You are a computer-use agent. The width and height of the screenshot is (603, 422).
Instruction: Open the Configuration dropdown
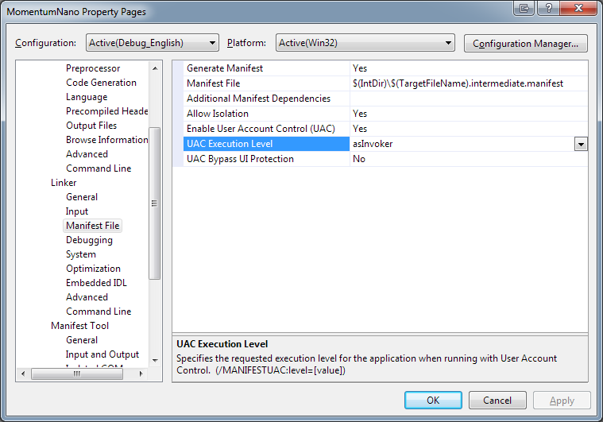coord(153,43)
